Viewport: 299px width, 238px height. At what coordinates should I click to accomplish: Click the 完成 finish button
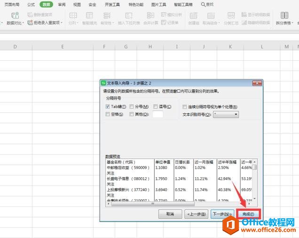tap(248, 214)
